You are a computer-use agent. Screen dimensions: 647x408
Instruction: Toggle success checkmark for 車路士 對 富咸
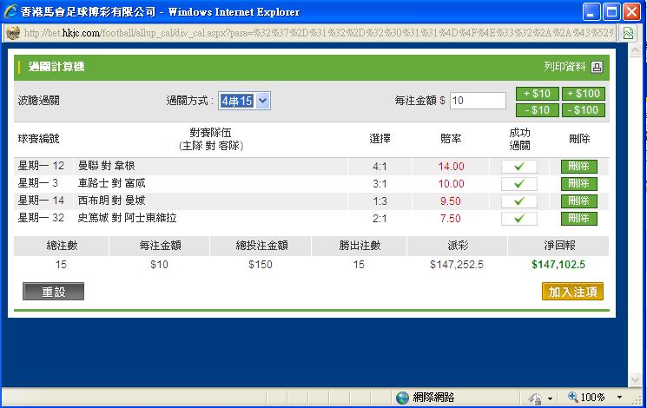519,184
